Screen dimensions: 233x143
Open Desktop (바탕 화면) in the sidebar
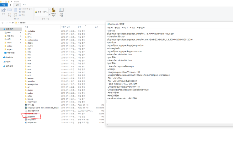coord(11,53)
